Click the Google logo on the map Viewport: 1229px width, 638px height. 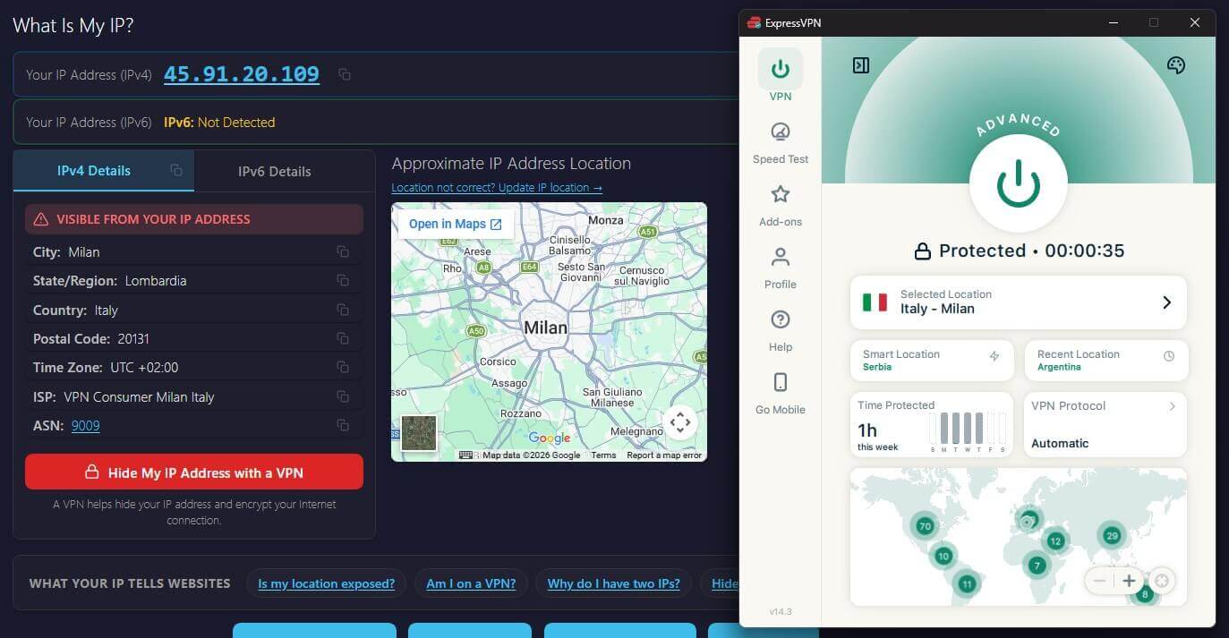(550, 438)
